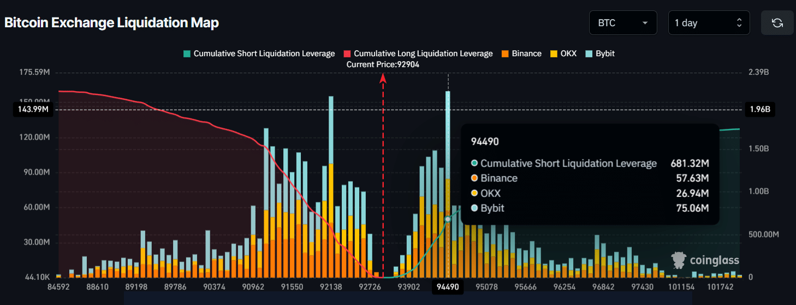Click the 1.96B right axis marker
This screenshot has width=796, height=305.
759,109
